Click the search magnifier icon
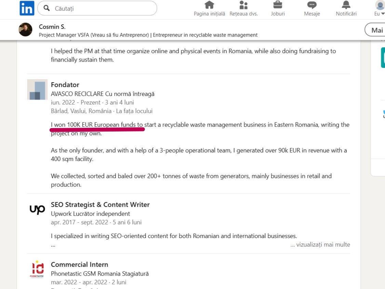Screen dimensions: 385x289 47,8
